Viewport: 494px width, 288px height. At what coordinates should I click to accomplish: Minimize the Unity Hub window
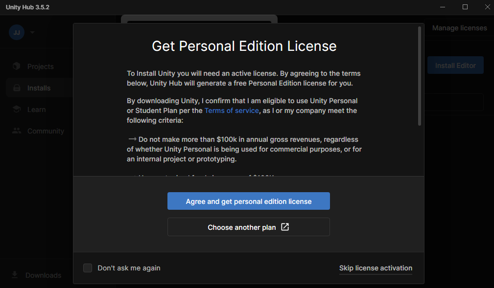click(x=443, y=7)
